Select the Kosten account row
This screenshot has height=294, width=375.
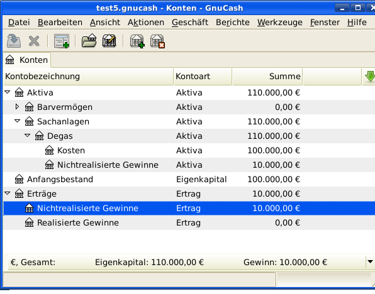click(x=189, y=151)
